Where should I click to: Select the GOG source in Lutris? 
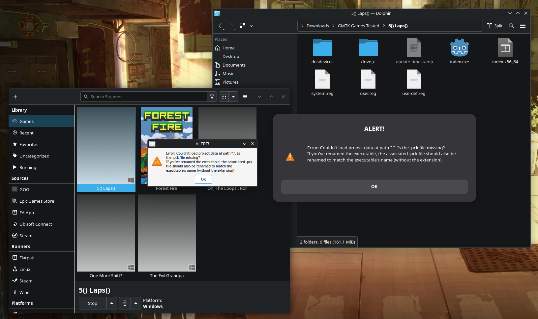pos(42,189)
